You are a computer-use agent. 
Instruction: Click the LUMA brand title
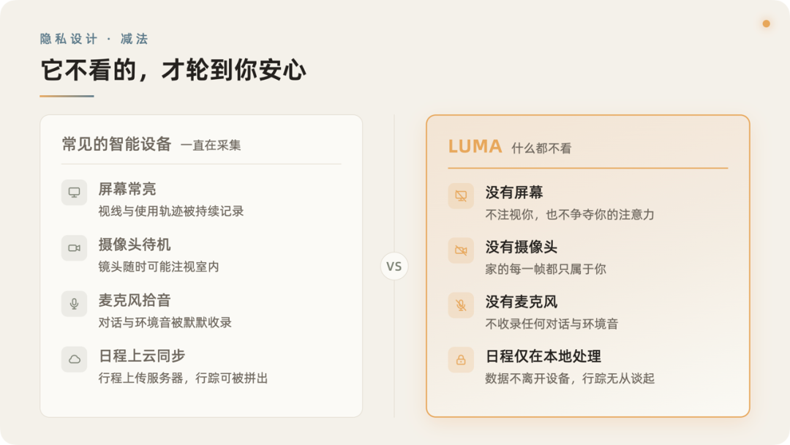pyautogui.click(x=475, y=146)
